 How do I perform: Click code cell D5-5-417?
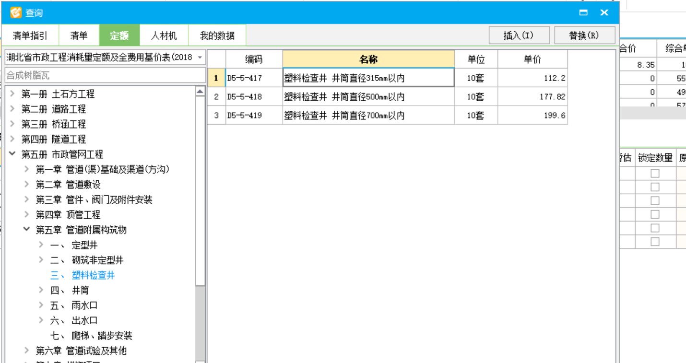[254, 78]
